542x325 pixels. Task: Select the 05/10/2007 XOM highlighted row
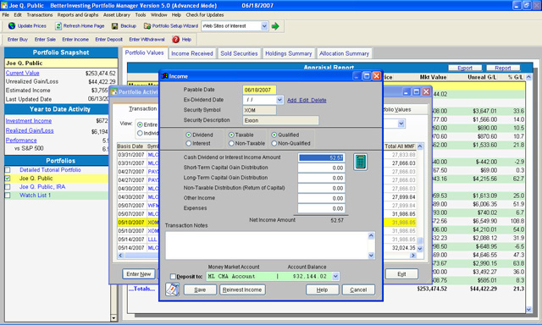(267, 223)
